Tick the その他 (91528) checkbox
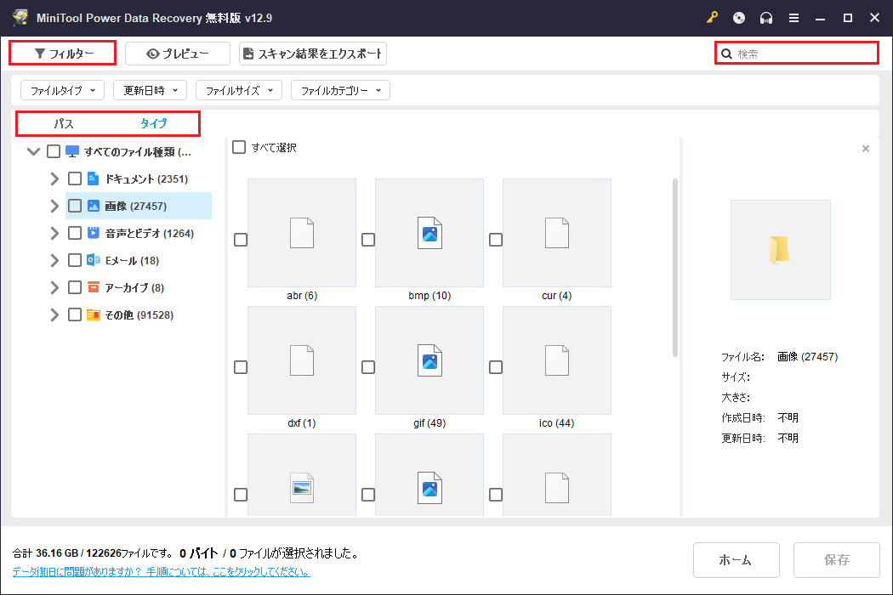This screenshot has height=595, width=893. [75, 314]
